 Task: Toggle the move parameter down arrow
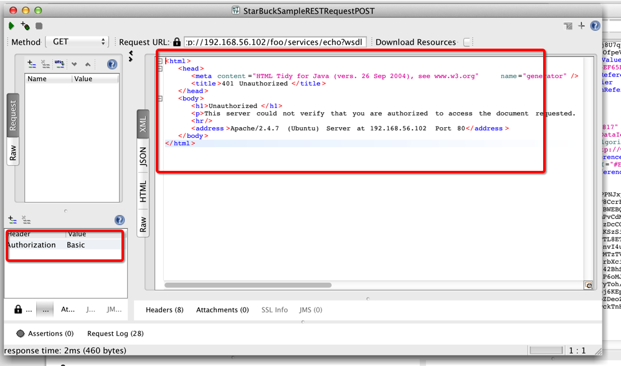coord(74,64)
